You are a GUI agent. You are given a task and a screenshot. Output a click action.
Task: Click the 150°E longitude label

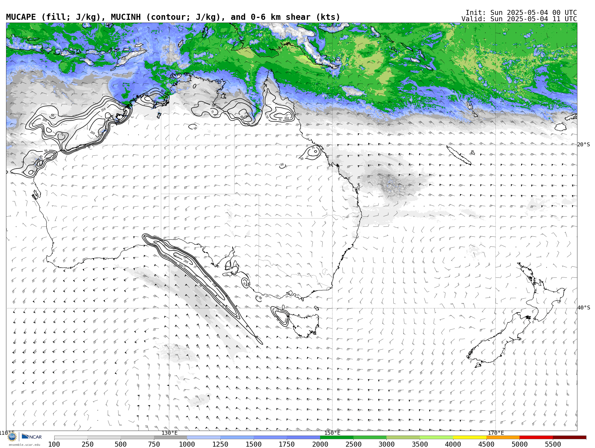pyautogui.click(x=332, y=433)
